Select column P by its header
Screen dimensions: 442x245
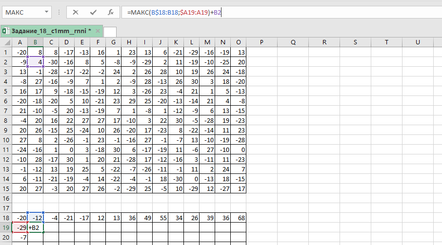point(261,42)
